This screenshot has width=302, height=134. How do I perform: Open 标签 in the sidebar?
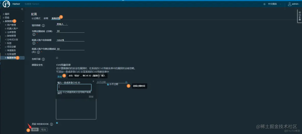click(x=9, y=43)
